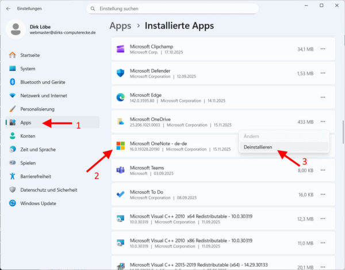Image resolution: width=345 pixels, height=270 pixels.
Task: Click the Microsoft Edge name text
Action: (145, 95)
